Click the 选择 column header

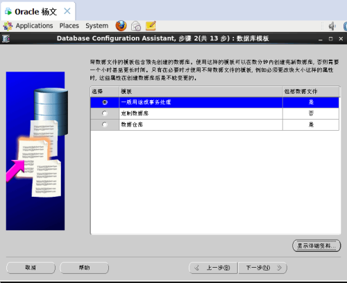pos(105,92)
